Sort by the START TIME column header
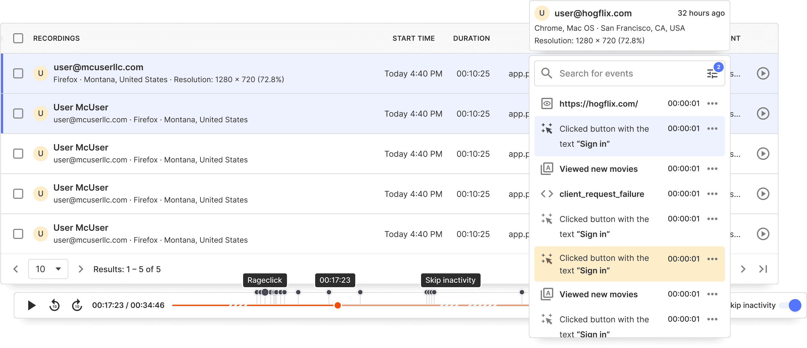807x348 pixels. (x=413, y=38)
